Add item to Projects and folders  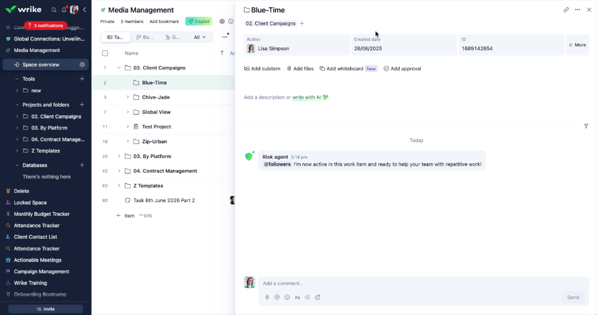tap(82, 104)
